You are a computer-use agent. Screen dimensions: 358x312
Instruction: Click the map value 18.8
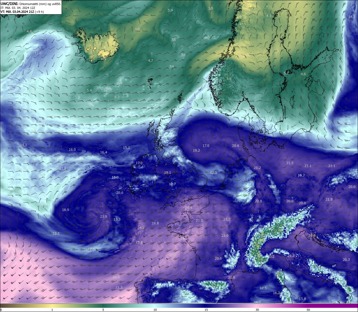[x=155, y=223]
